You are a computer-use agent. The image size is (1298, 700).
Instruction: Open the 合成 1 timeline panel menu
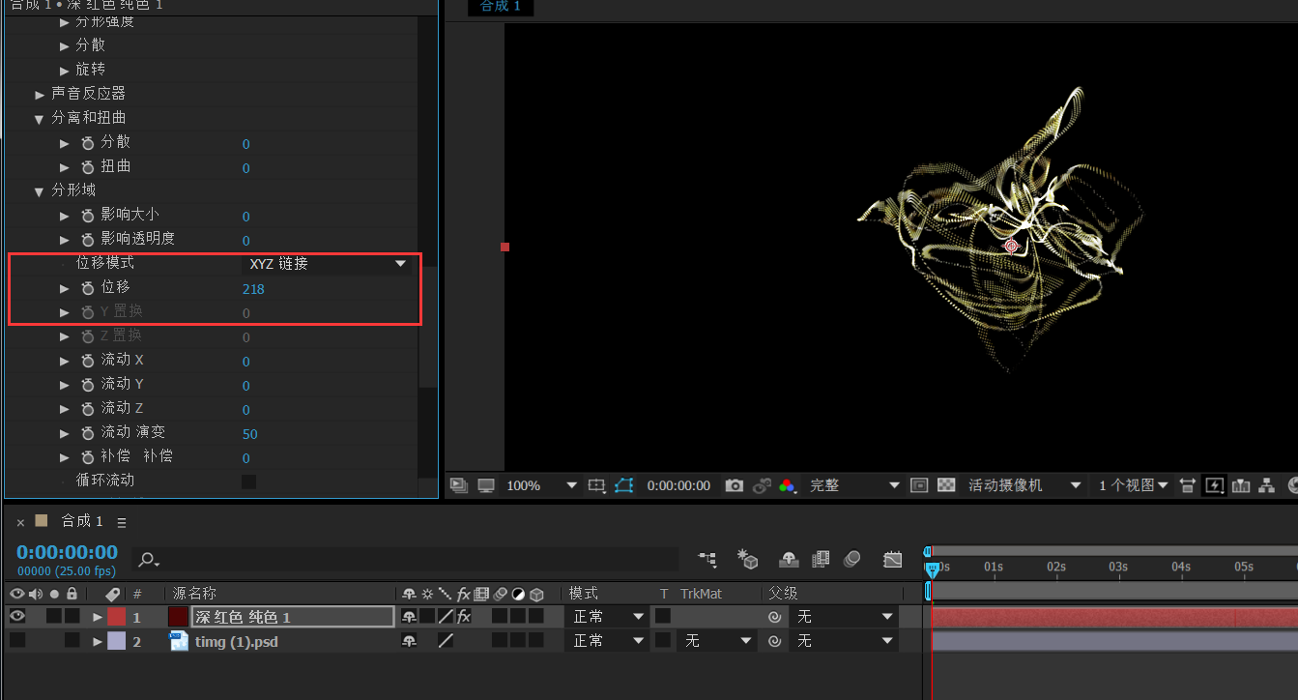122,522
